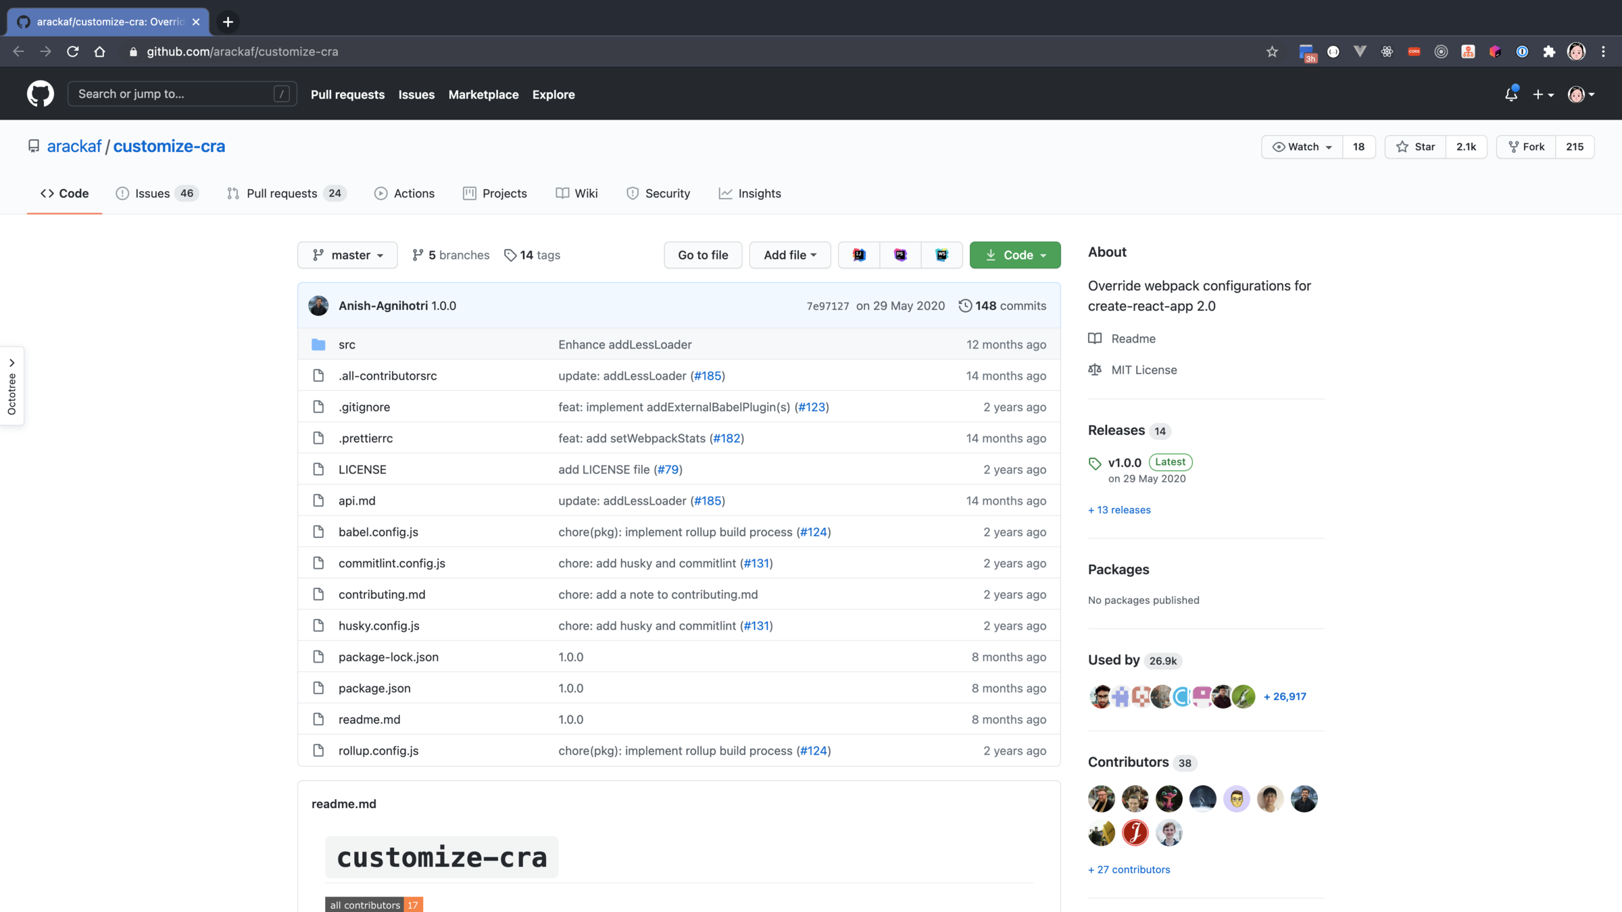Click the Go to file button
The width and height of the screenshot is (1622, 912).
702,255
